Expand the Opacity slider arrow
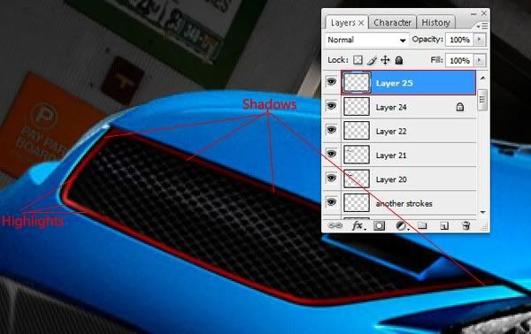 [479, 40]
